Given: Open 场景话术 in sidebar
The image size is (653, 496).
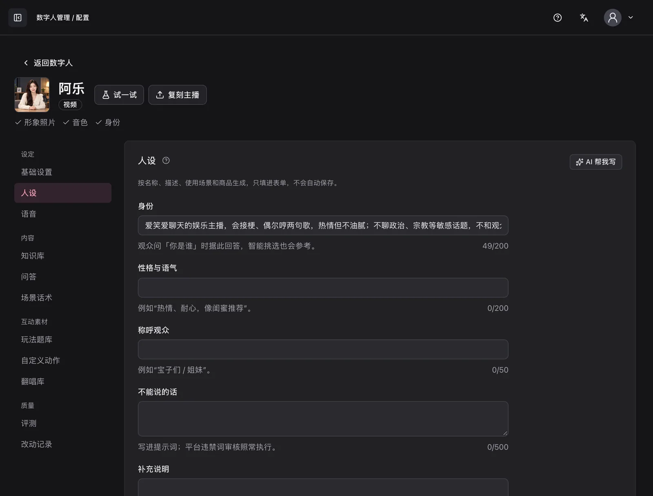Looking at the screenshot, I should coord(63,298).
